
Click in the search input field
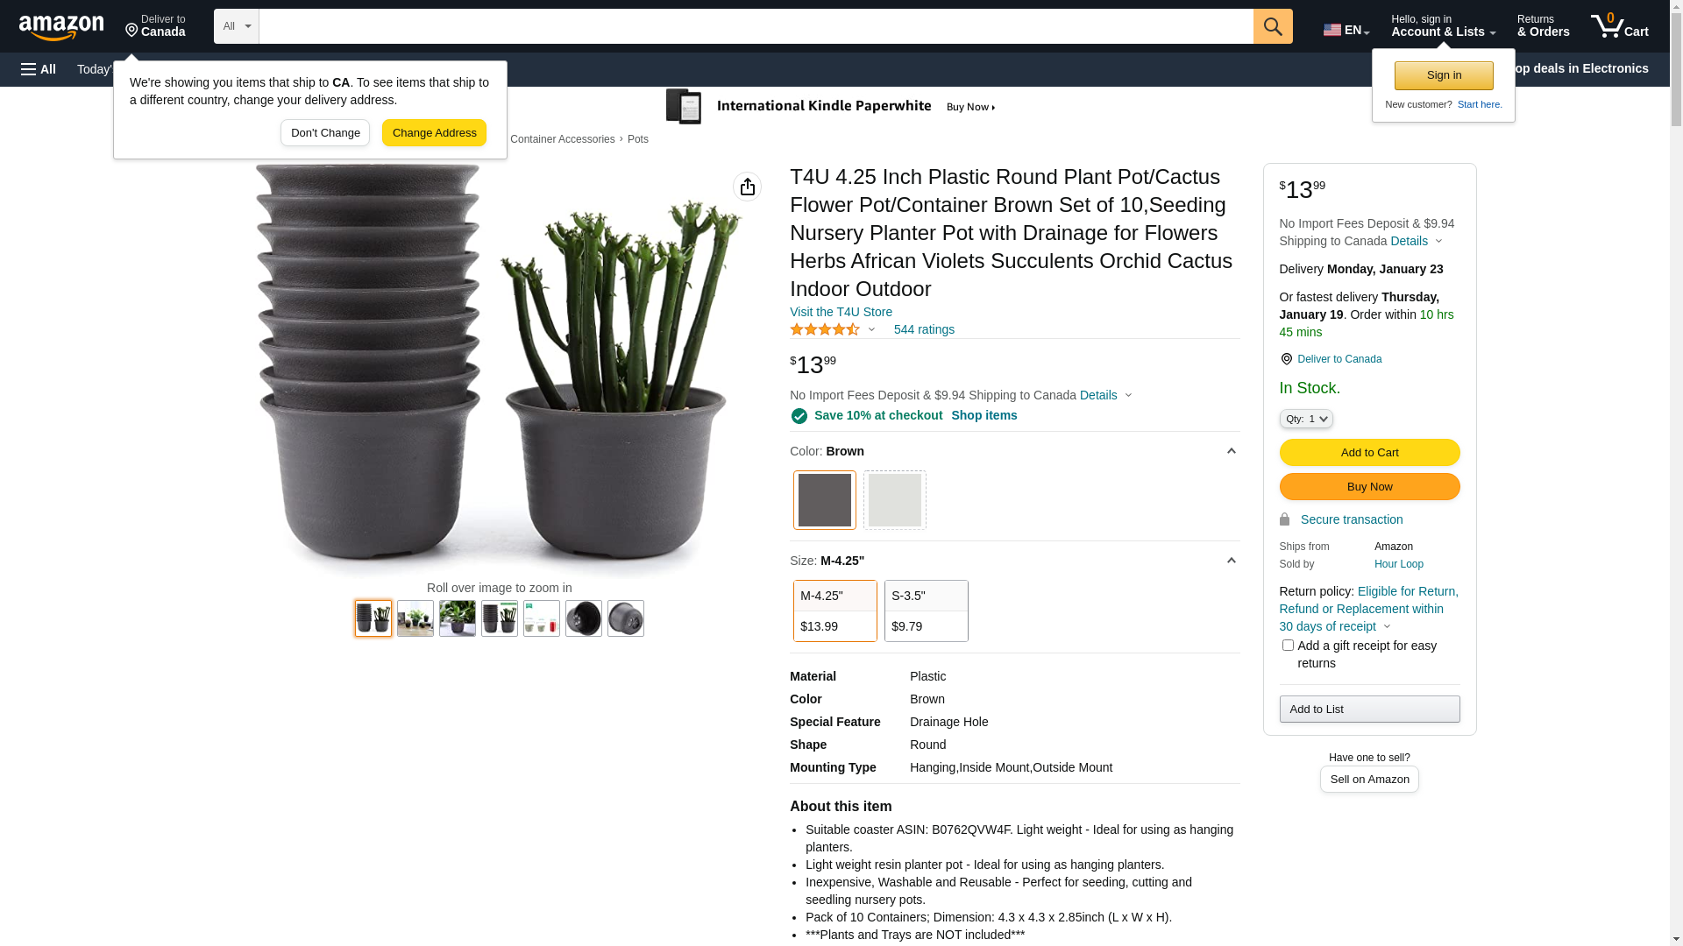pyautogui.click(x=756, y=26)
